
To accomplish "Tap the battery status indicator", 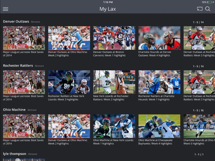I will (x=209, y=2).
